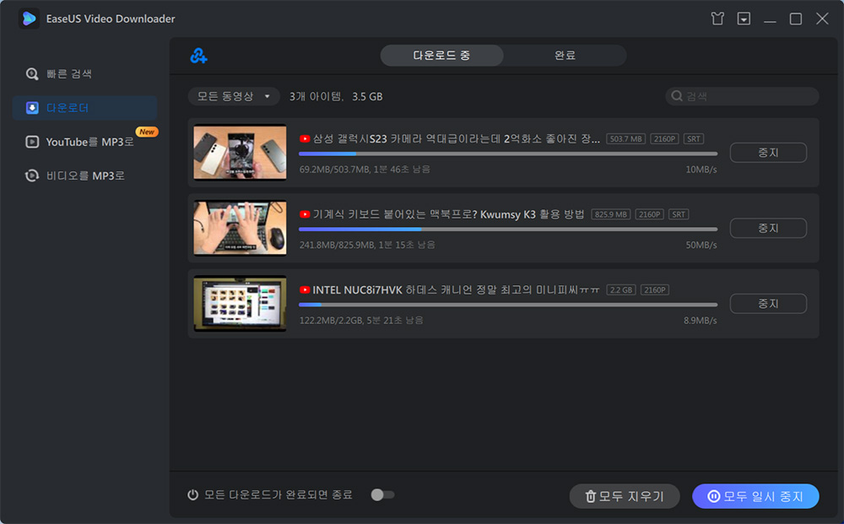Viewport: 844px width, 524px height.
Task: Select Downloader (다운로더) in sidebar
Action: 85,108
